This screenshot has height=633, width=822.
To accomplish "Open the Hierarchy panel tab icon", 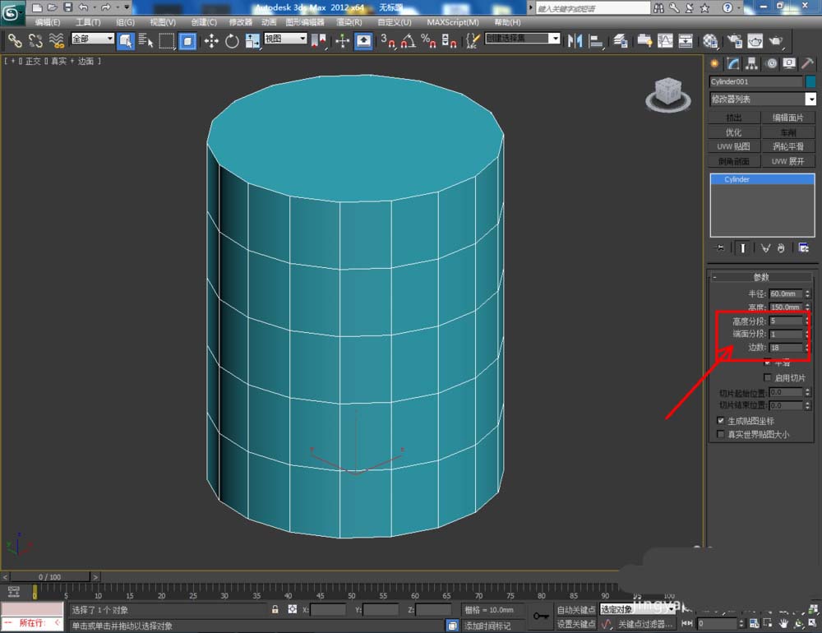I will (x=752, y=64).
